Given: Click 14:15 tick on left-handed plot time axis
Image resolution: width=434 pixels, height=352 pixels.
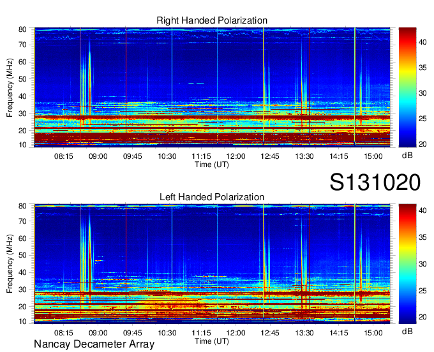Looking at the screenshot, I should [x=339, y=333].
